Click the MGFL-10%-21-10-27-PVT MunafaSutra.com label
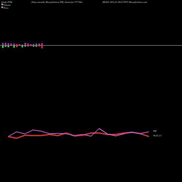The width and height of the screenshot is (182, 182). coord(124,2)
